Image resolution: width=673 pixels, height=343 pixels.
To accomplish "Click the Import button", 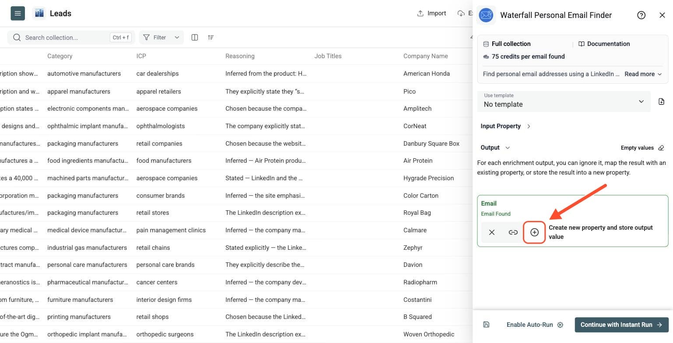I will pos(431,13).
